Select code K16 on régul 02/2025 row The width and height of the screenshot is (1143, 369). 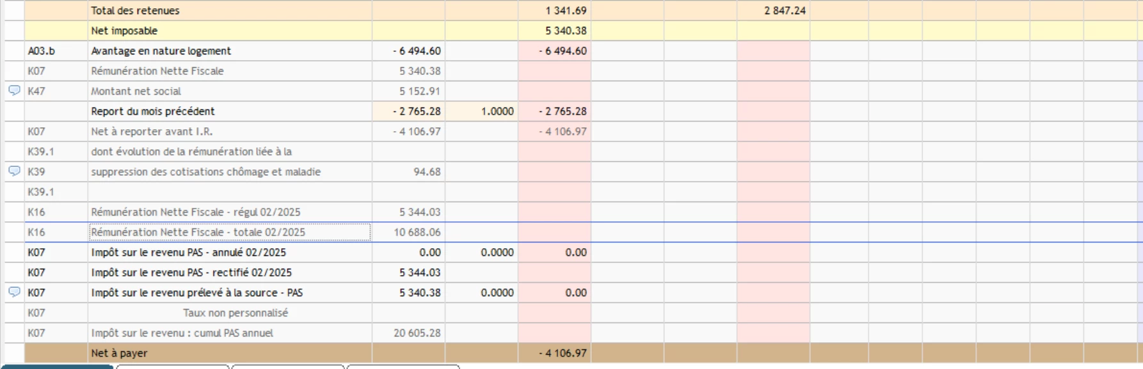click(36, 212)
